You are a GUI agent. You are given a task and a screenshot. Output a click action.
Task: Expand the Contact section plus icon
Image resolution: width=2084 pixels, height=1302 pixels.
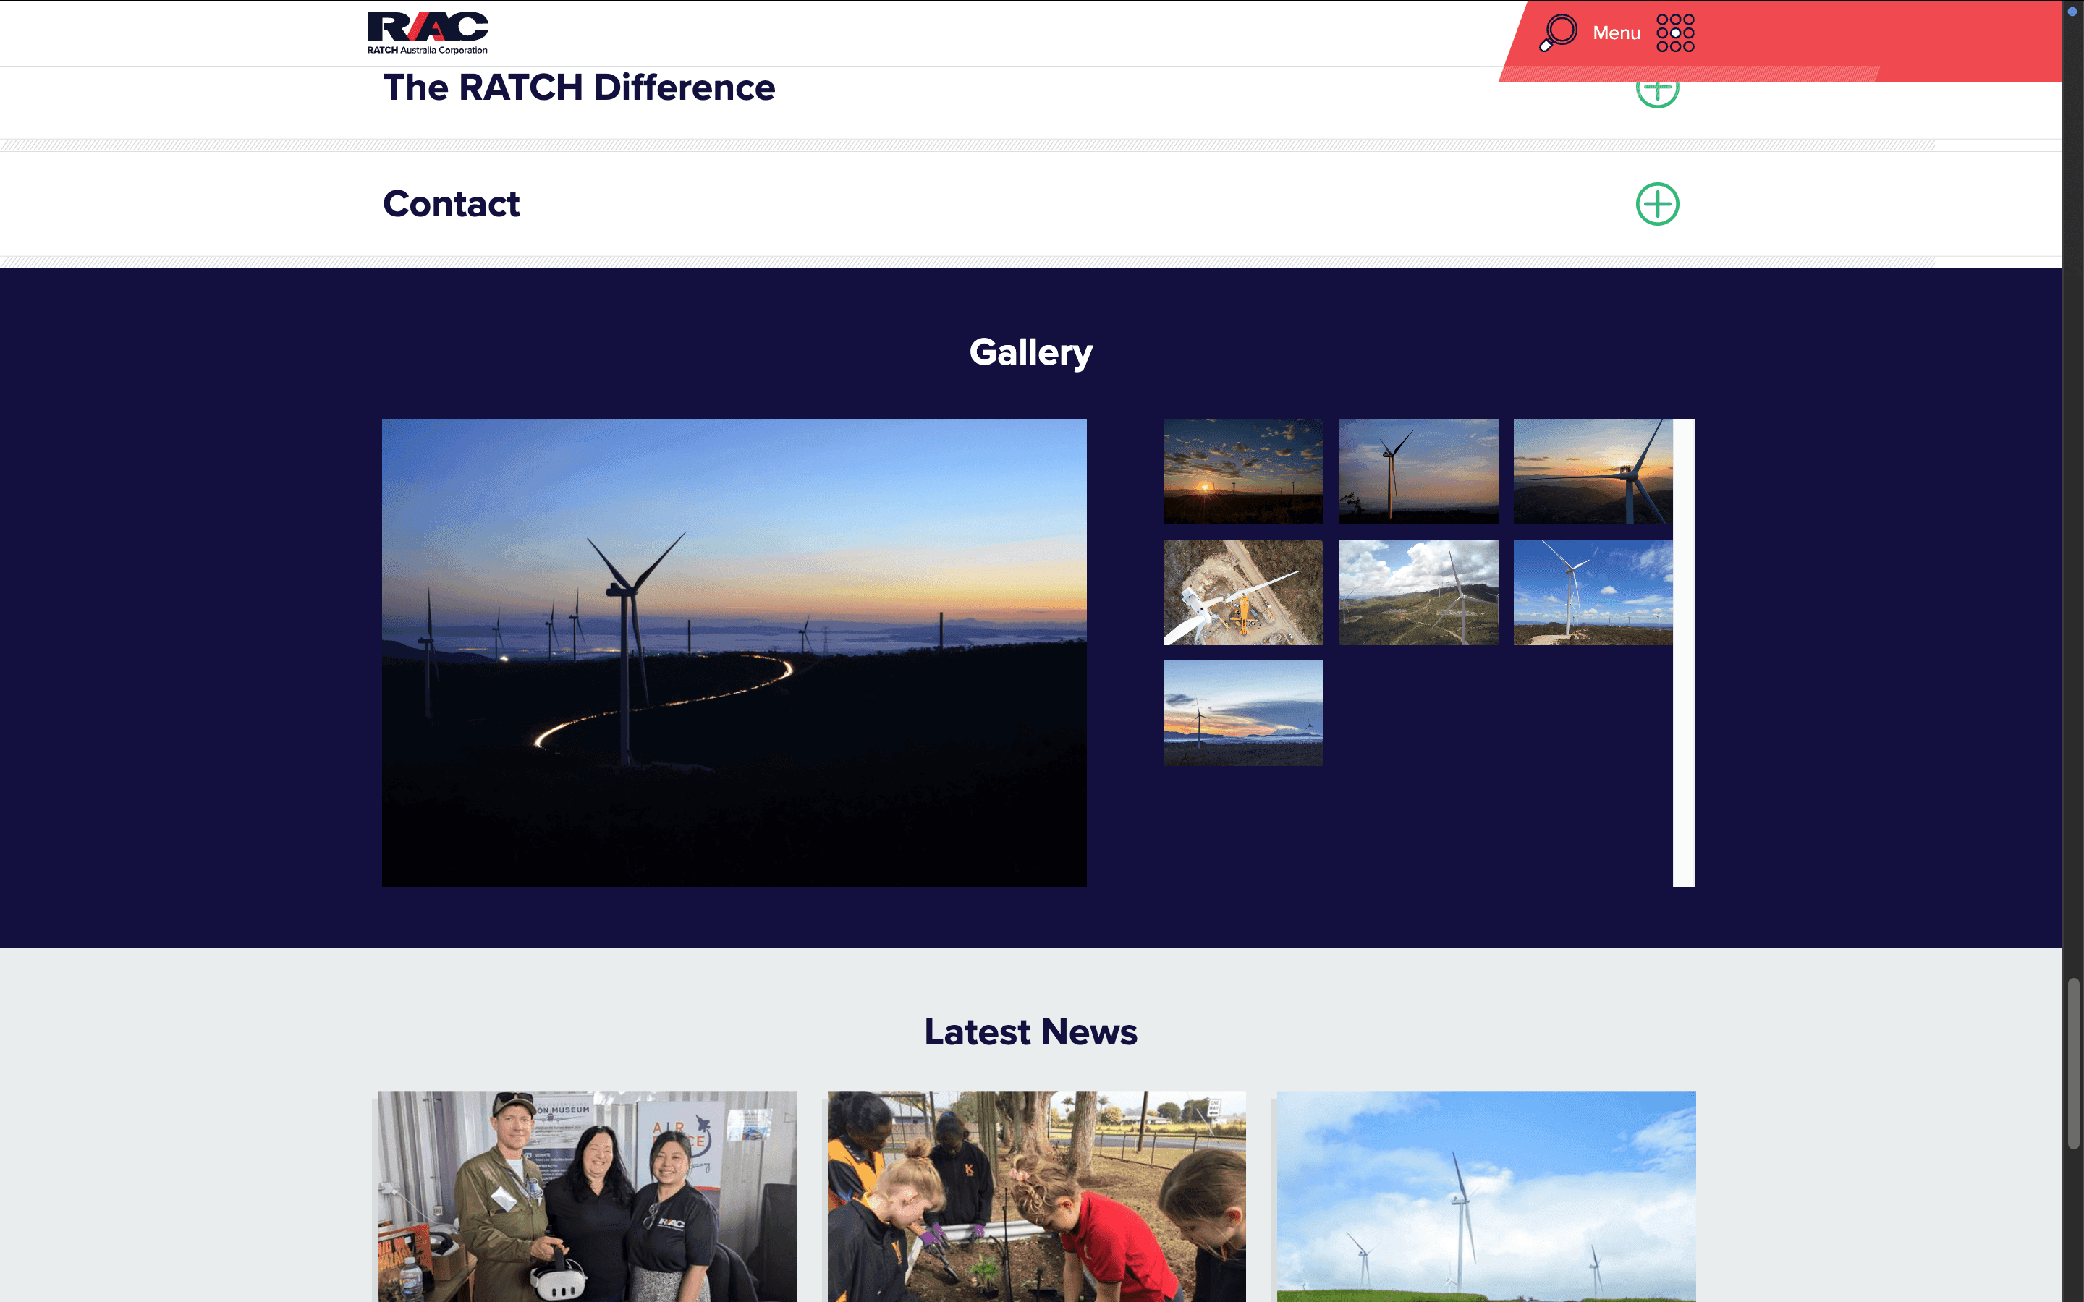(1657, 204)
